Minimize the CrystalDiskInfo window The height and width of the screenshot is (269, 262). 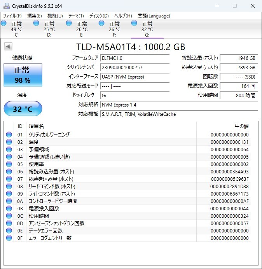[x=217, y=6]
